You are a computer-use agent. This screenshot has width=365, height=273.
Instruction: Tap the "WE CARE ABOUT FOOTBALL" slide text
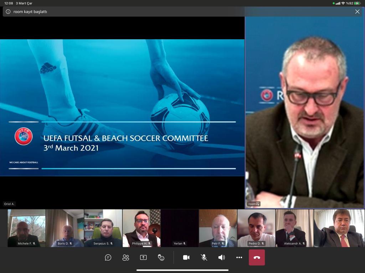[x=24, y=162]
